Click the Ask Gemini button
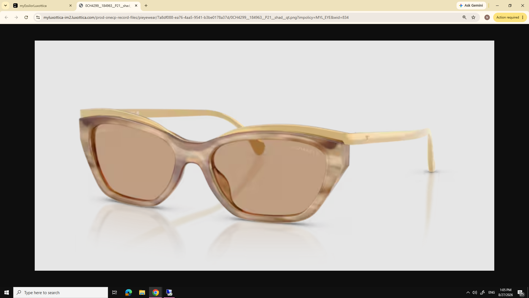This screenshot has height=298, width=529. [x=471, y=6]
